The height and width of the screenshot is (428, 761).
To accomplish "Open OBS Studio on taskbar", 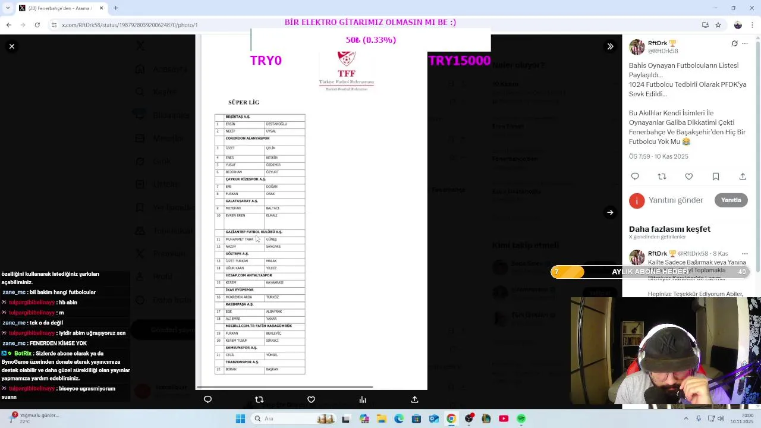I will [469, 418].
